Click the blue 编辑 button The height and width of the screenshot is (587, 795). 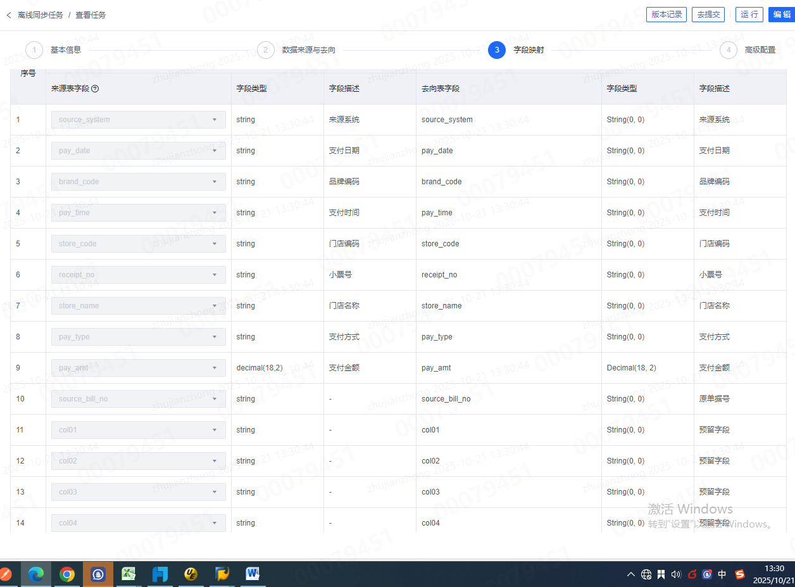coord(782,15)
